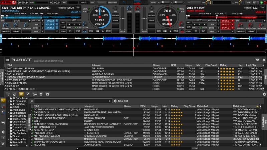
Task: Delete deck 2 hotcue 1 at 00:00.0
Action: [233, 21]
